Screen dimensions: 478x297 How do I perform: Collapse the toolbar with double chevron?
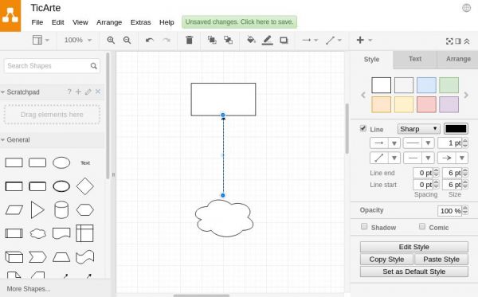pyautogui.click(x=467, y=41)
